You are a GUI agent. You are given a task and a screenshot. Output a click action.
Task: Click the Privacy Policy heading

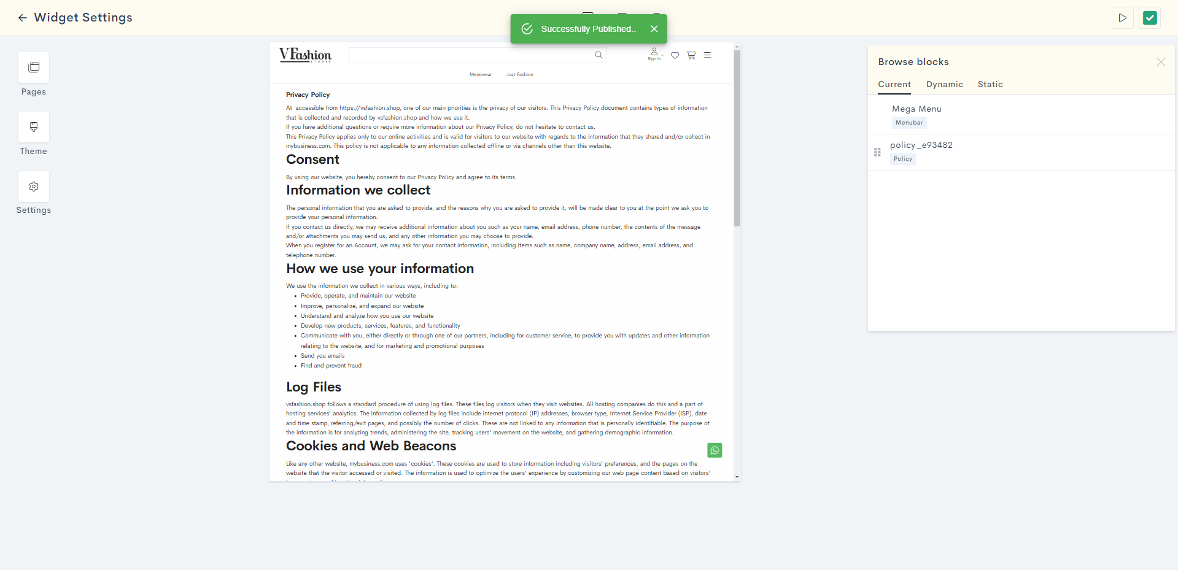(x=308, y=95)
